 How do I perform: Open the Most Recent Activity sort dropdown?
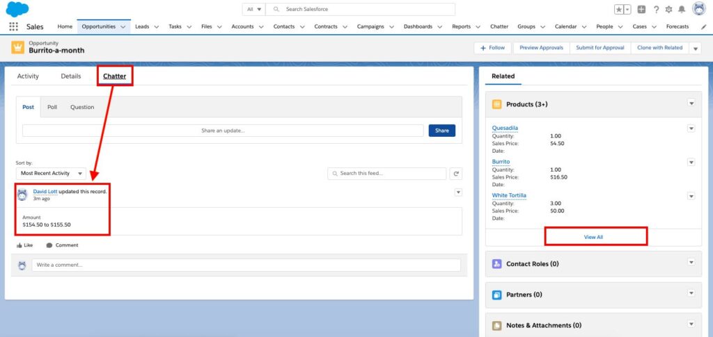tap(51, 173)
